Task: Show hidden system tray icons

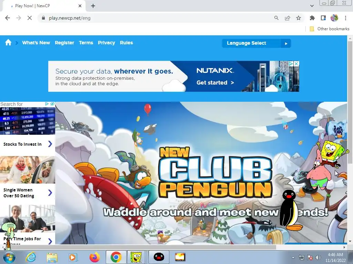Action: (x=293, y=257)
